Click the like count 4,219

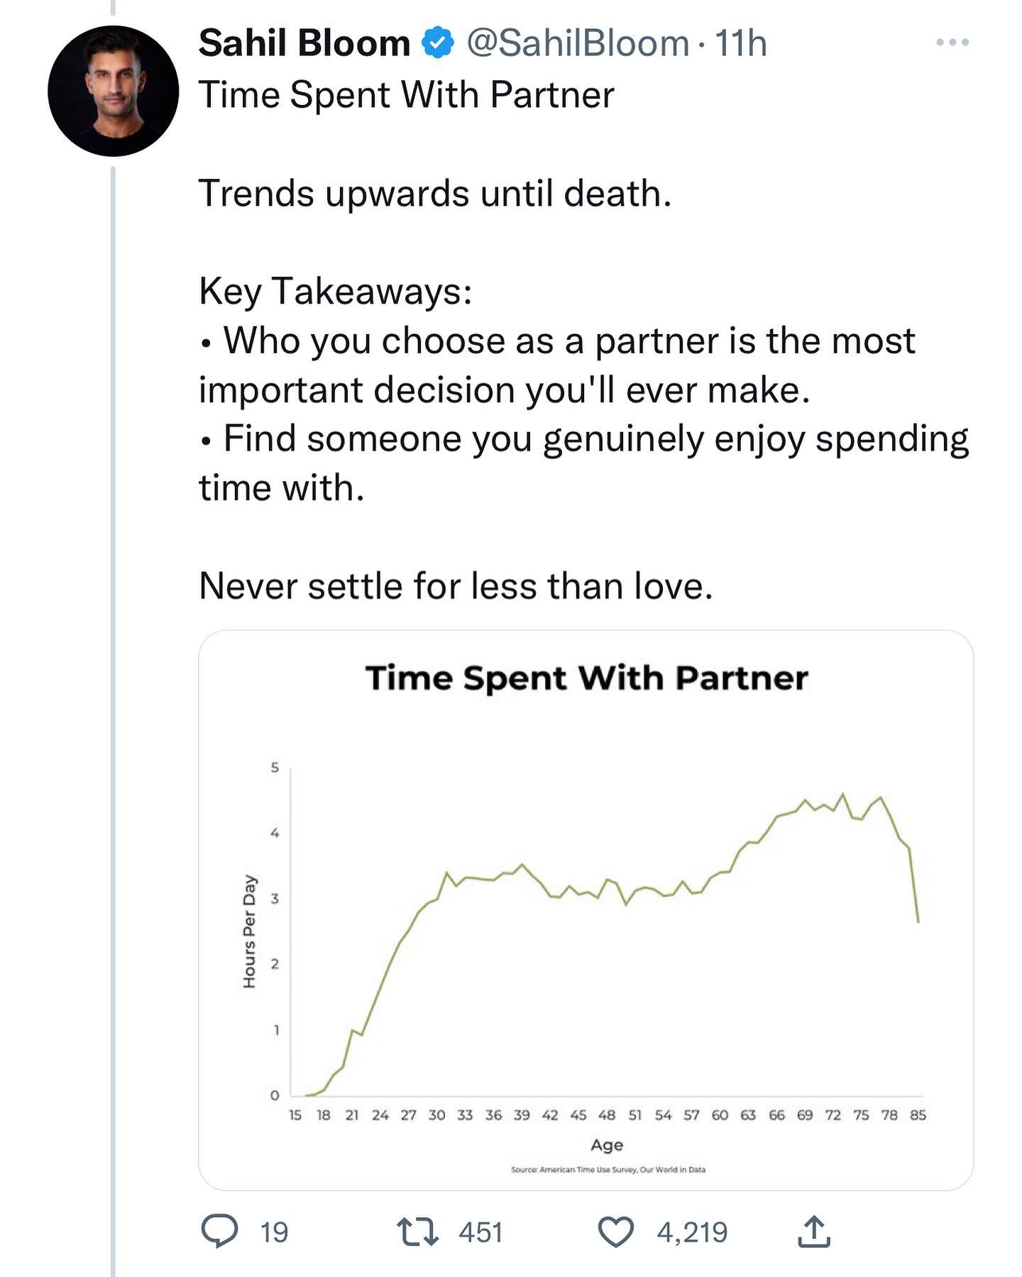[x=692, y=1233]
